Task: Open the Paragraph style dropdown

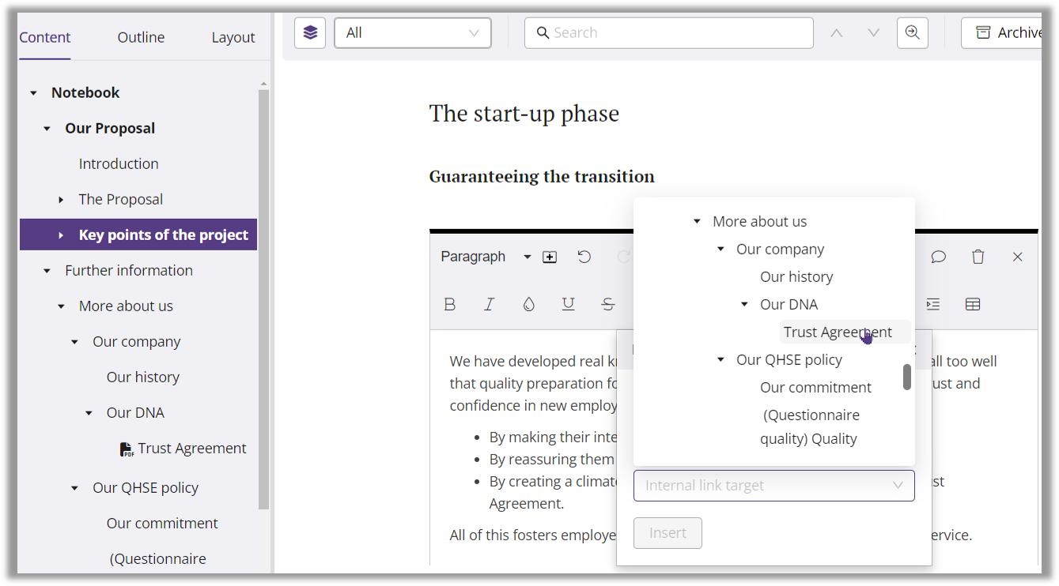Action: 486,257
